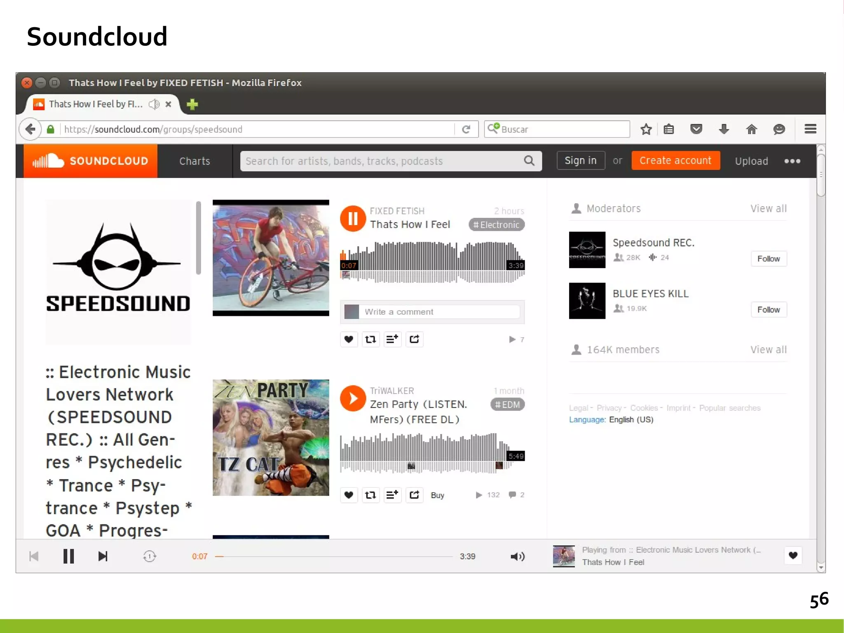844x633 pixels.
Task: Open the FIXED FETISH artist link
Action: click(x=397, y=211)
